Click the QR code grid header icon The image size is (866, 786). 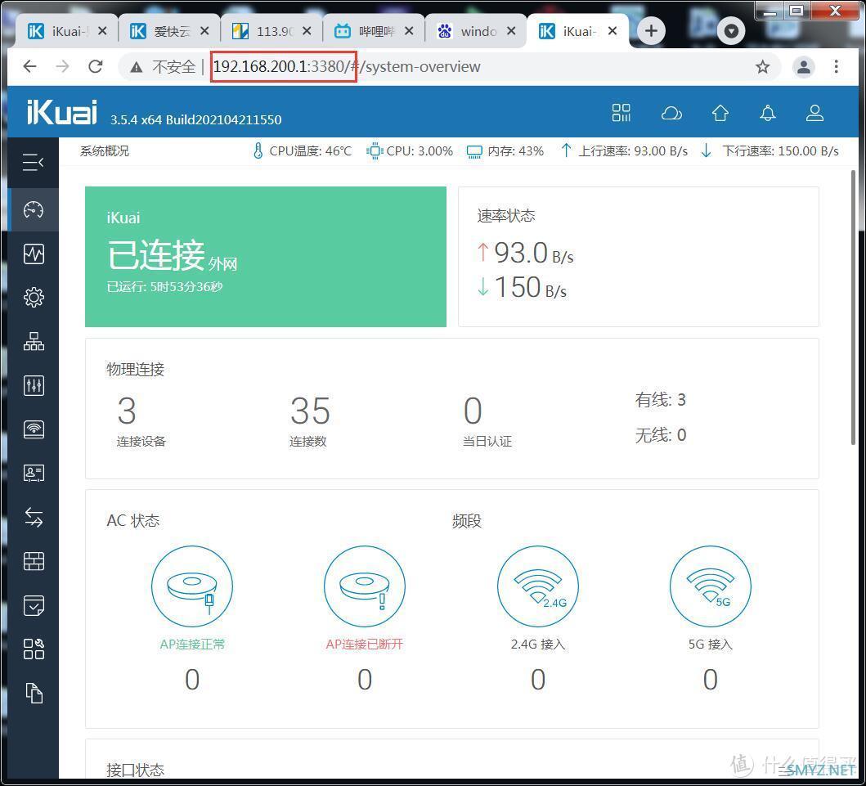click(x=621, y=113)
